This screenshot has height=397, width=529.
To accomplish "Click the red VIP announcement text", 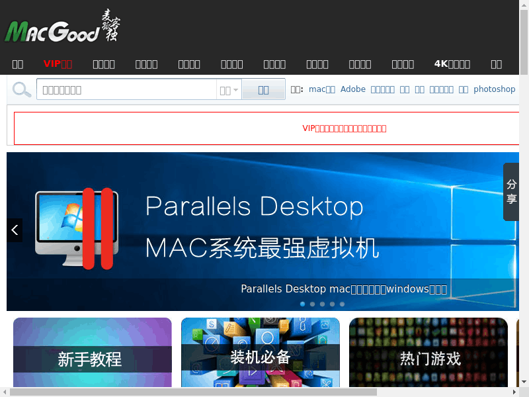I will pyautogui.click(x=344, y=128).
